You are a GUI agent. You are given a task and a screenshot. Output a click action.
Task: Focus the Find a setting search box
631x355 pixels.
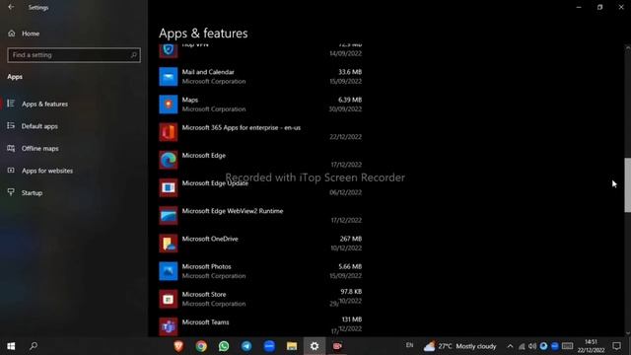(74, 55)
